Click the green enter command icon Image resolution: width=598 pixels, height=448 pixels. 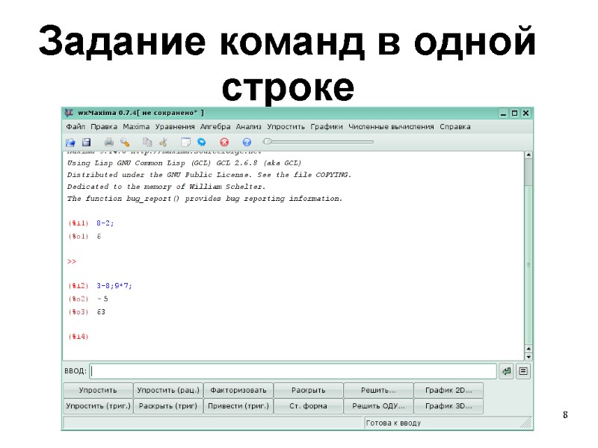[x=507, y=371]
